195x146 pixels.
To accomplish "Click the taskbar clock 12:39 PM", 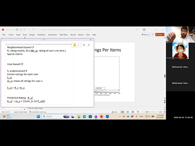I will 160,116.
